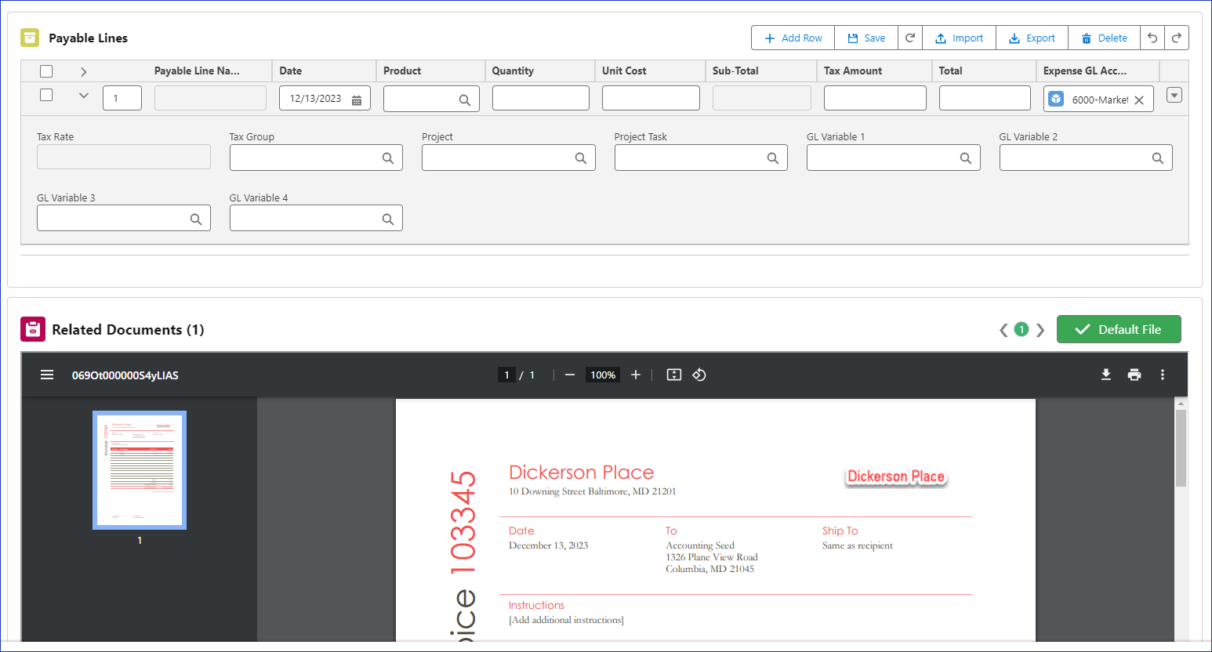Check the row 1 checkbox
Viewport: 1212px width, 652px height.
click(46, 95)
